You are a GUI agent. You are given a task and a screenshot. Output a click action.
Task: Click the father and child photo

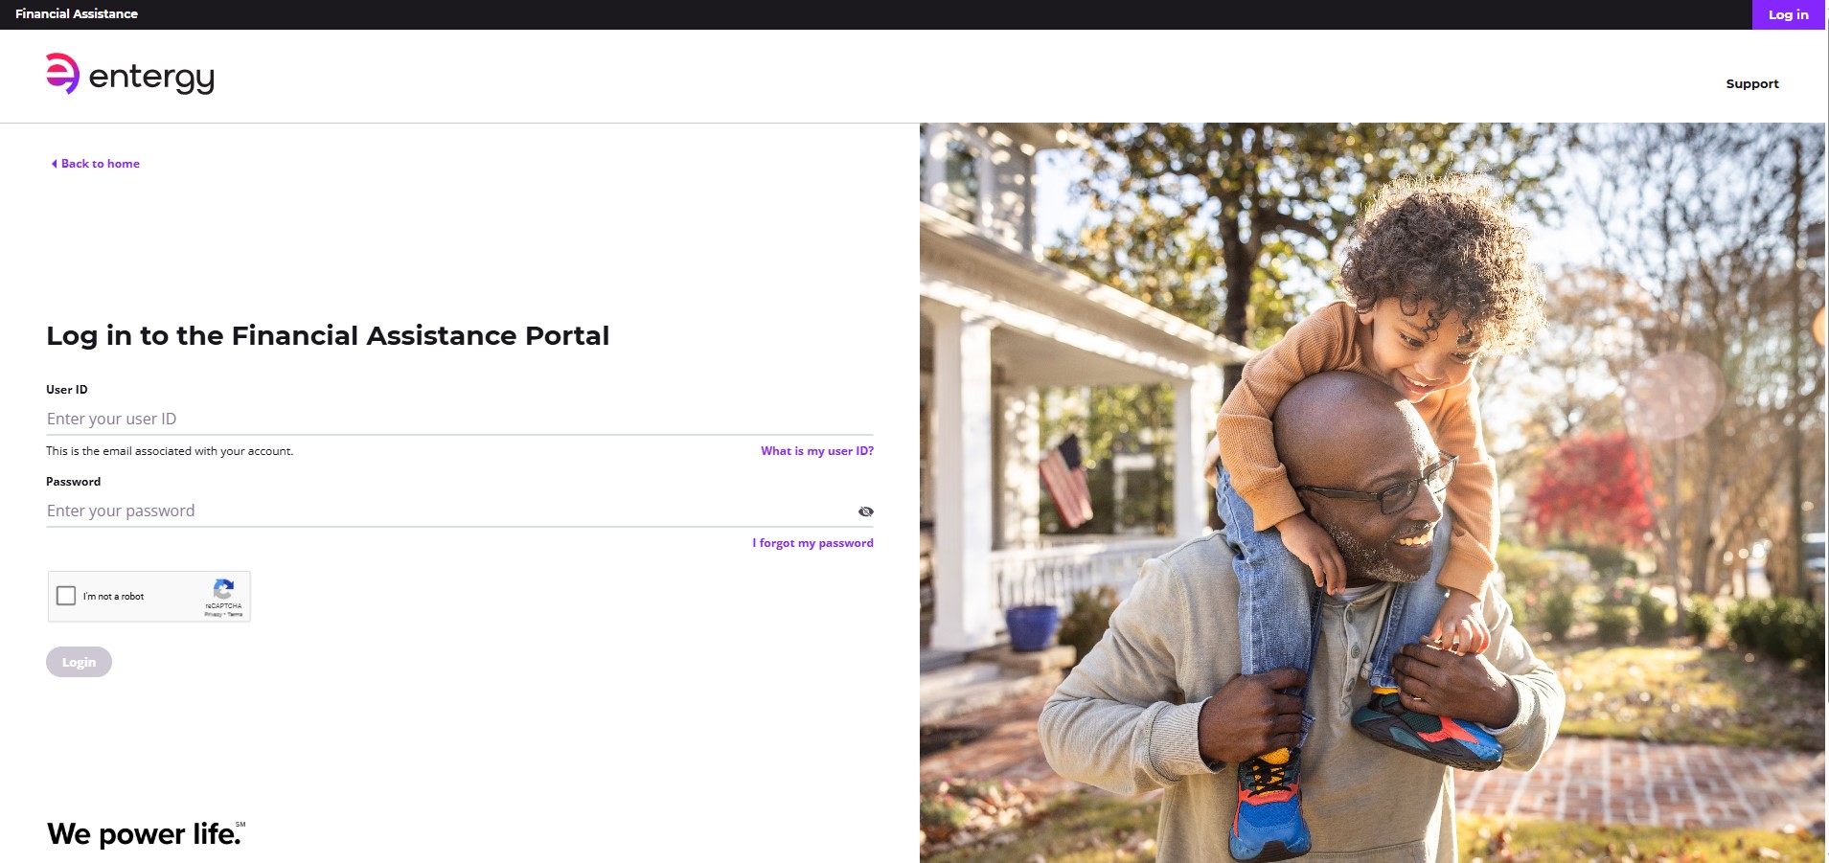(x=1372, y=492)
